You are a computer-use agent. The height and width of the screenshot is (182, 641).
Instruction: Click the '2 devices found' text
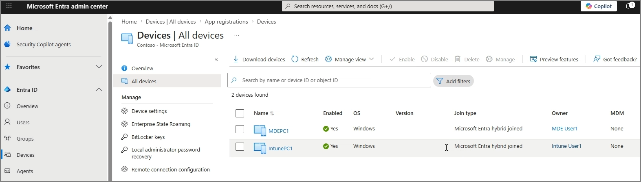[x=250, y=95]
